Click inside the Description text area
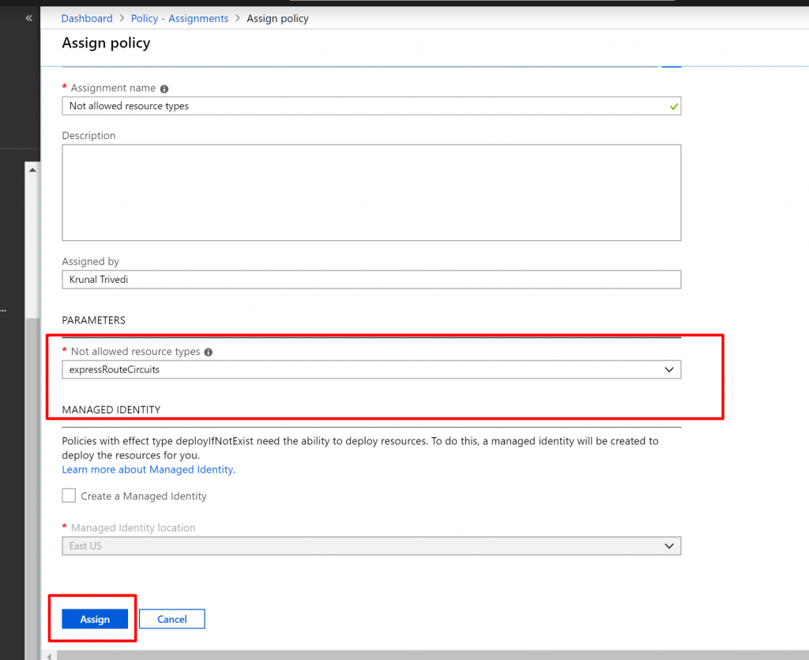Viewport: 809px width, 660px height. (x=371, y=192)
